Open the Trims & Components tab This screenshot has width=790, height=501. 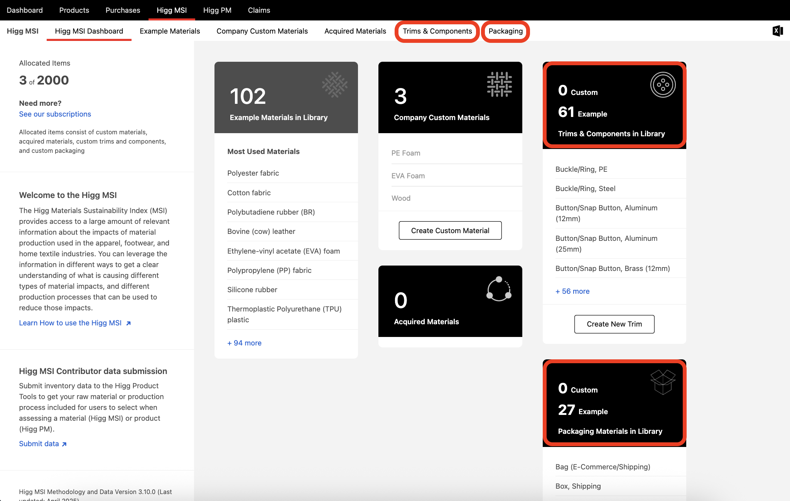pyautogui.click(x=437, y=31)
